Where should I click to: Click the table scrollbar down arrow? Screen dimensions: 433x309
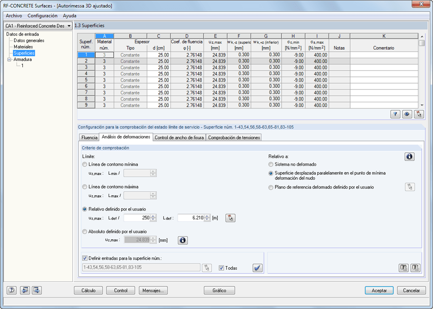pos(422,105)
